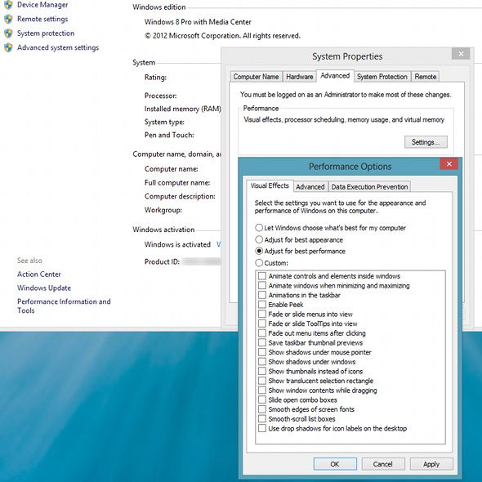Select Adjust for best performance
Viewport: 482px width, 482px height.
pos(301,251)
